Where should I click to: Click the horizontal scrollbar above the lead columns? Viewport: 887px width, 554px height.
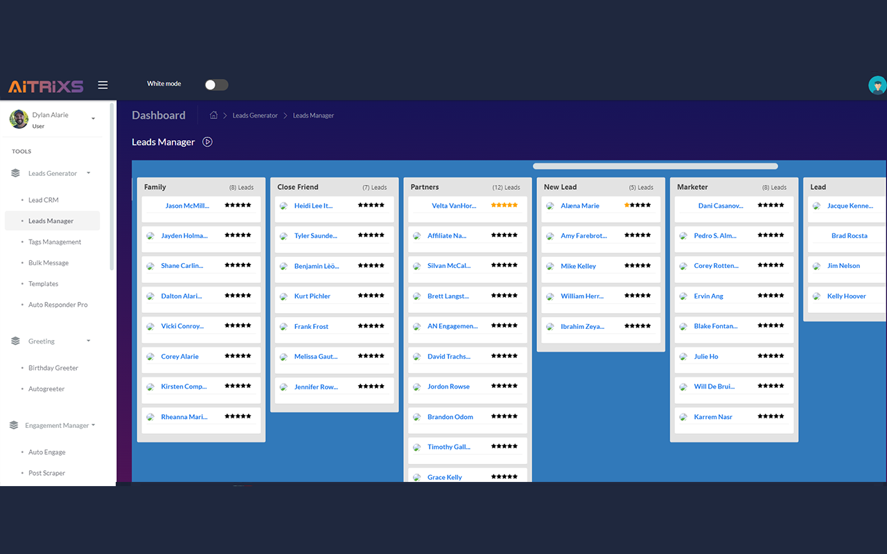pyautogui.click(x=656, y=166)
